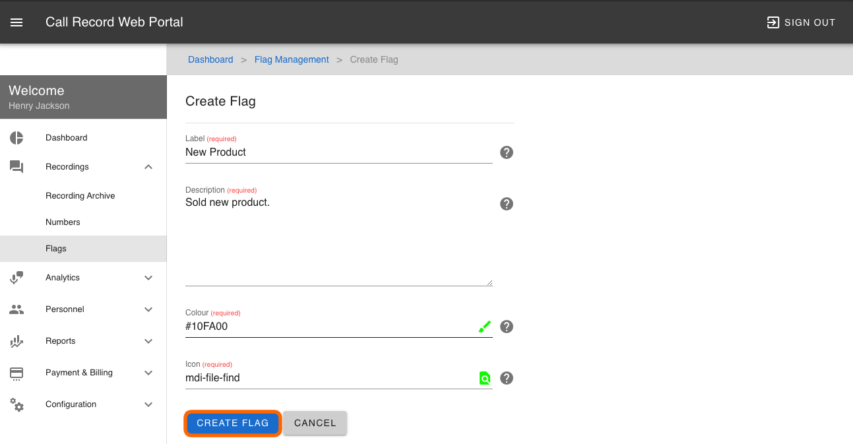Click the Description text area
The height and width of the screenshot is (444, 853).
339,241
